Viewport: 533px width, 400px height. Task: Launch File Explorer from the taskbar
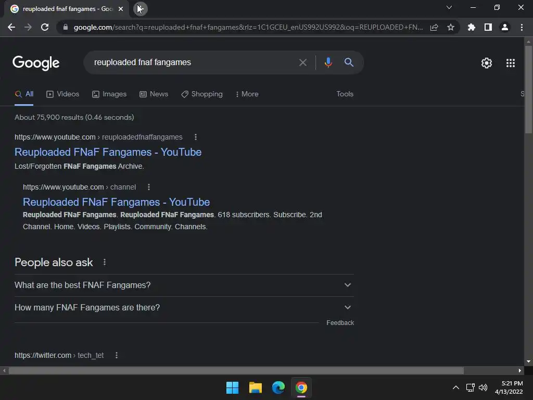255,387
